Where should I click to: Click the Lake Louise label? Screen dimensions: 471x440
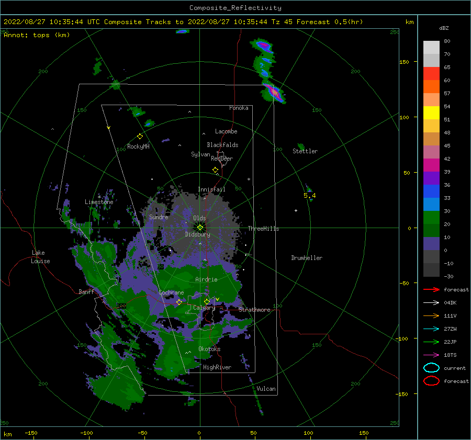coord(40,257)
